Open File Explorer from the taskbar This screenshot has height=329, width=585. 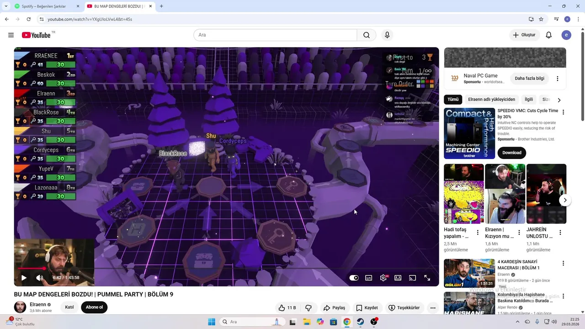point(306,322)
